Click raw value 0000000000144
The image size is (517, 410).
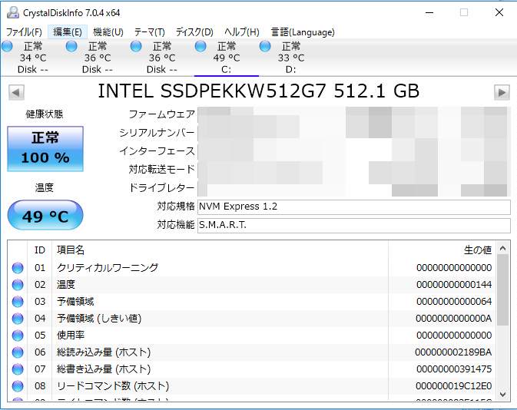(454, 284)
